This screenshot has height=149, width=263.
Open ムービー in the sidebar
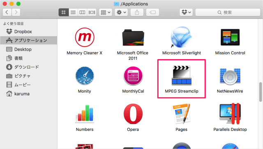[29, 85]
